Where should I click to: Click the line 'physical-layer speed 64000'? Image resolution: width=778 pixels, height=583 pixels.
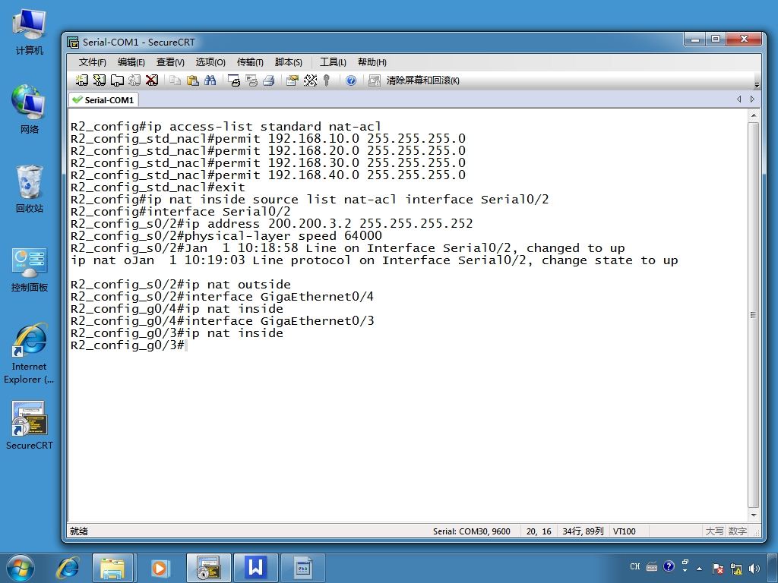tap(226, 236)
